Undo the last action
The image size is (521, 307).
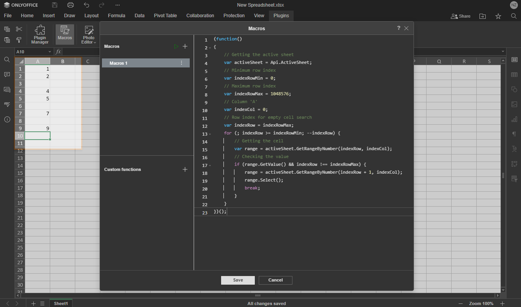click(x=87, y=5)
